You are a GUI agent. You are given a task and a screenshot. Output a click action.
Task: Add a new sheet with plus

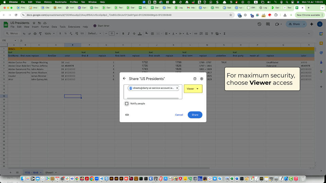click(x=11, y=172)
